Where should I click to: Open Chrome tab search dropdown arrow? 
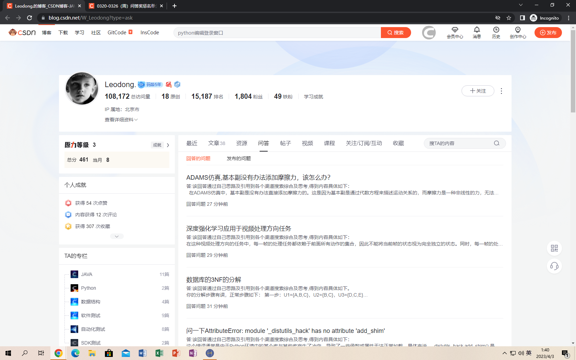pos(521,5)
